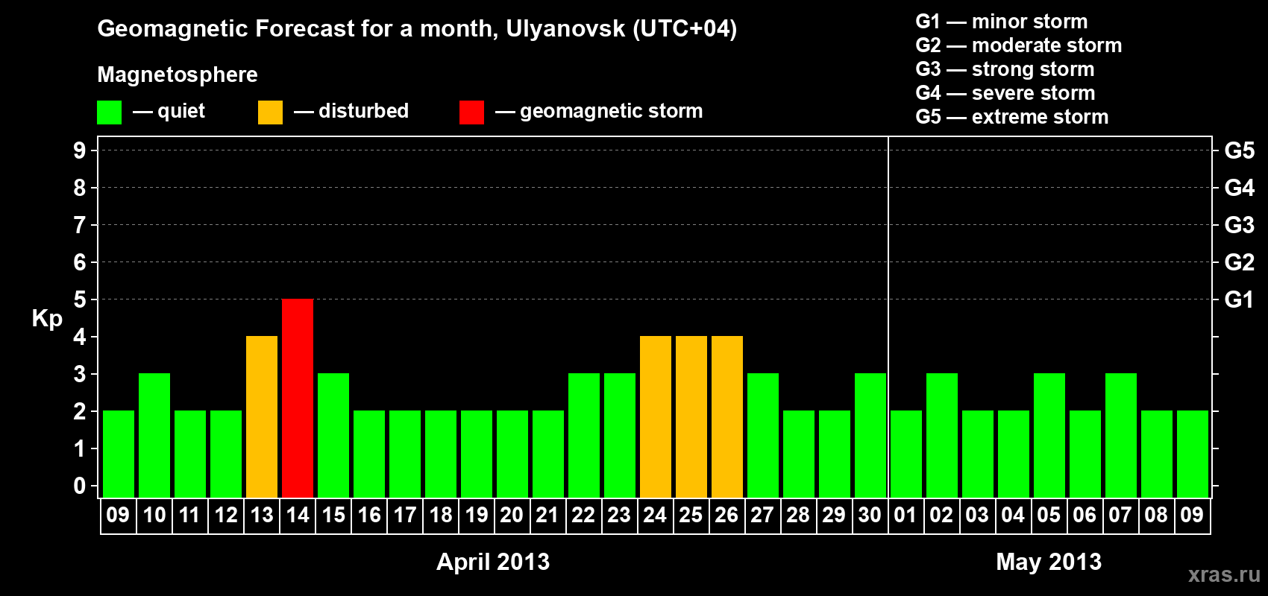Click date cell 27 in April

coord(762,516)
